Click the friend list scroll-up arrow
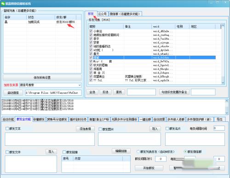 (x=223, y=26)
